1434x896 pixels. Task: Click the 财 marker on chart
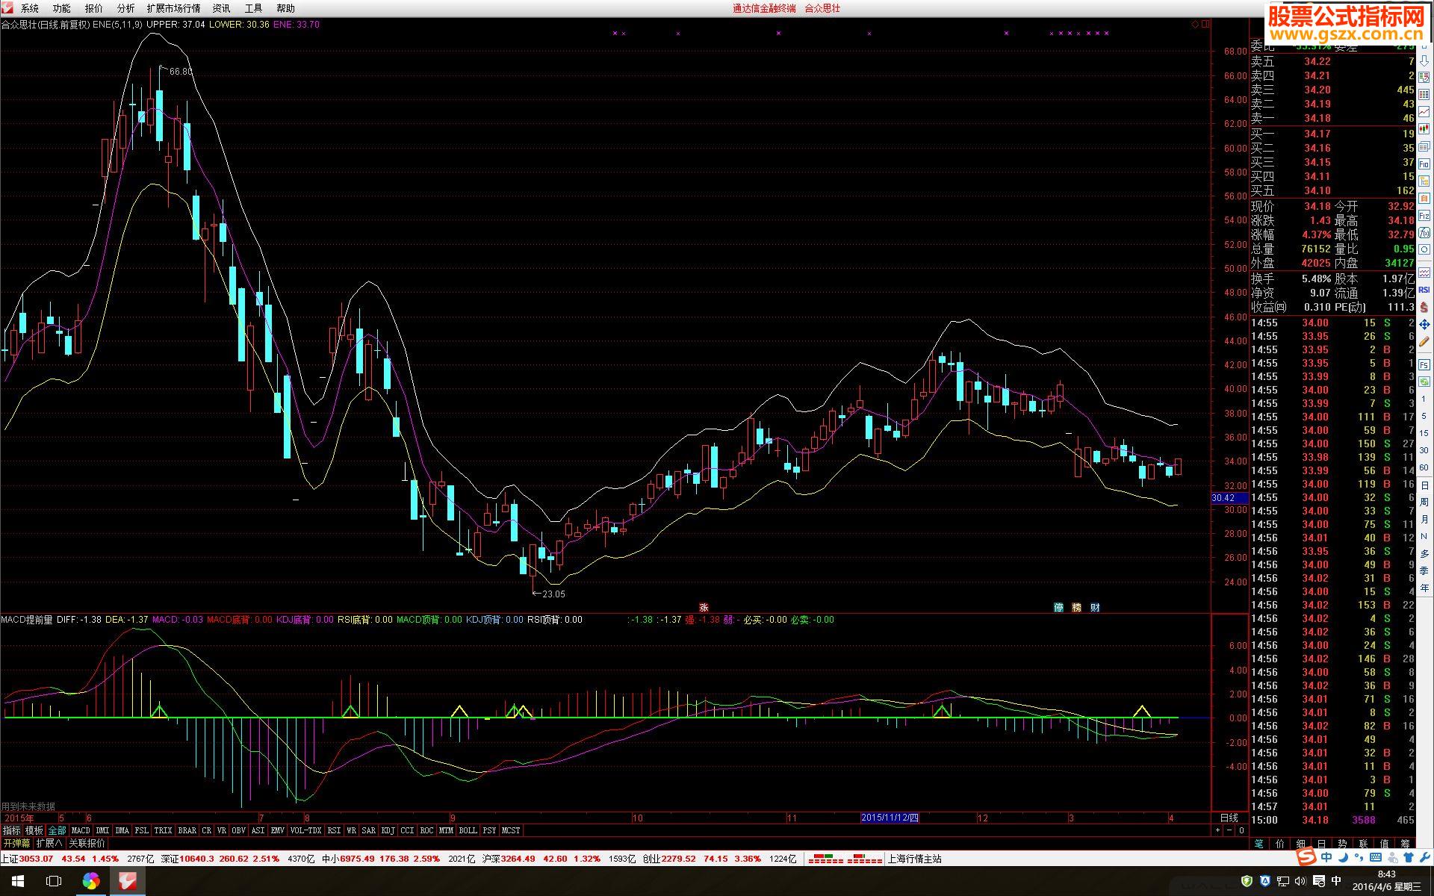pos(1095,608)
